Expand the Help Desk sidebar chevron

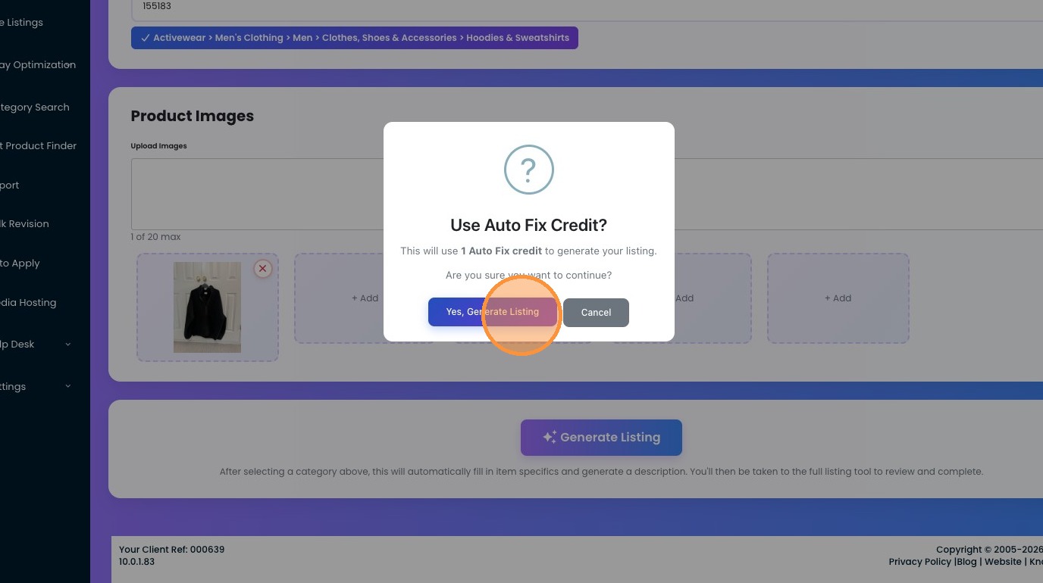click(x=68, y=344)
